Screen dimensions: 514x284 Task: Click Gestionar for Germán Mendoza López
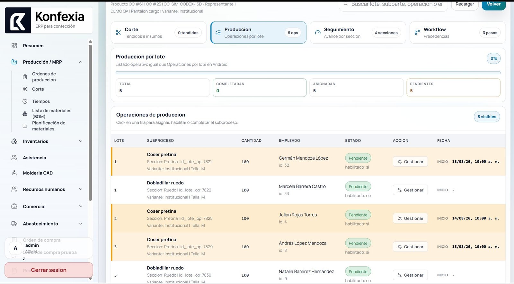410,162
